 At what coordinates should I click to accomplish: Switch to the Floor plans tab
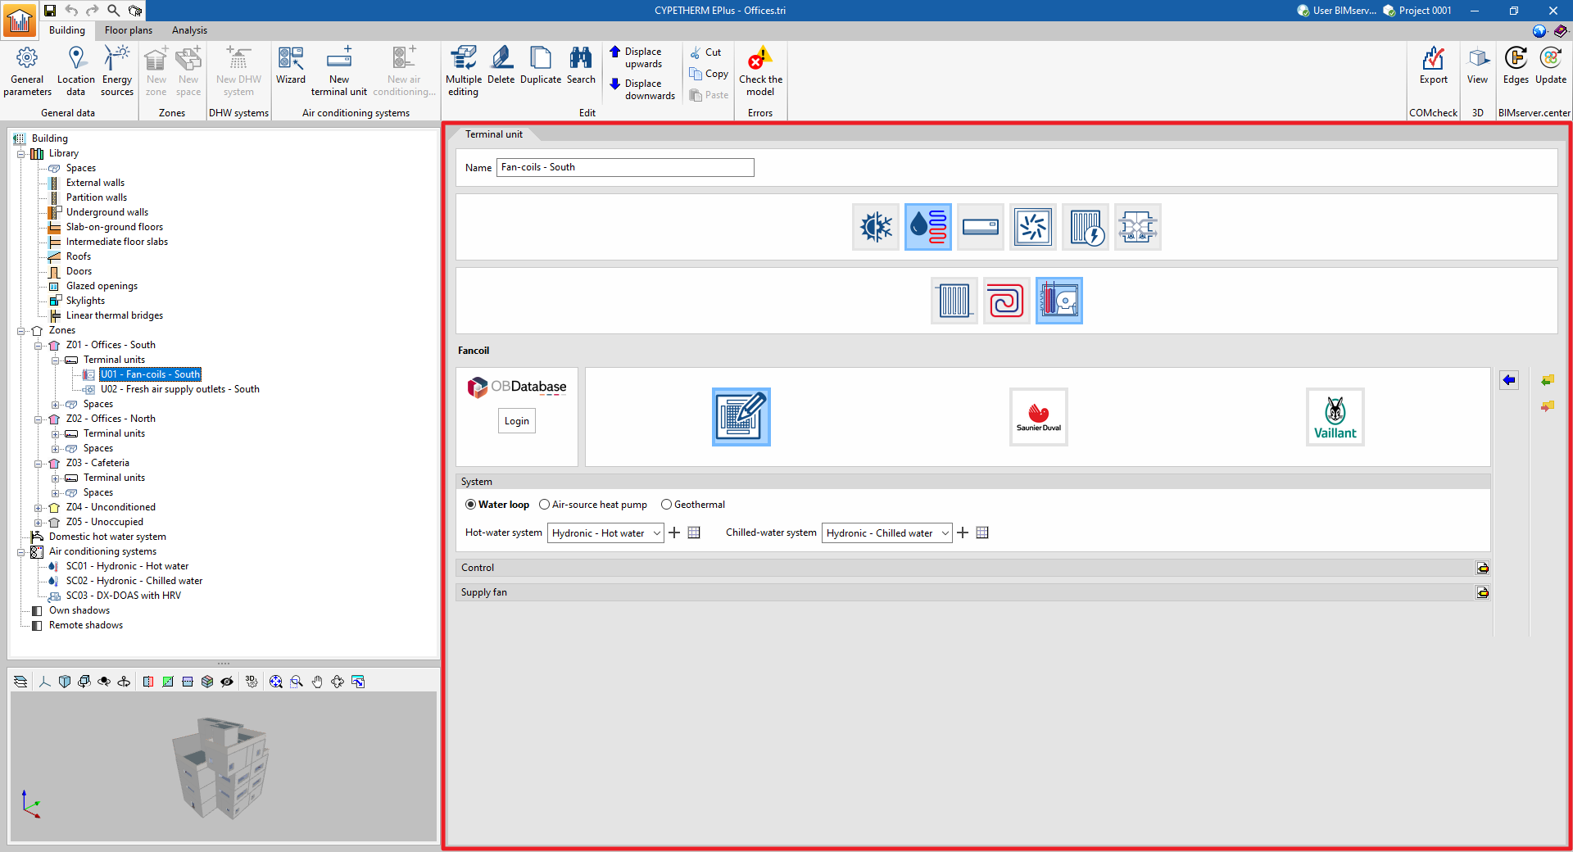pyautogui.click(x=129, y=30)
